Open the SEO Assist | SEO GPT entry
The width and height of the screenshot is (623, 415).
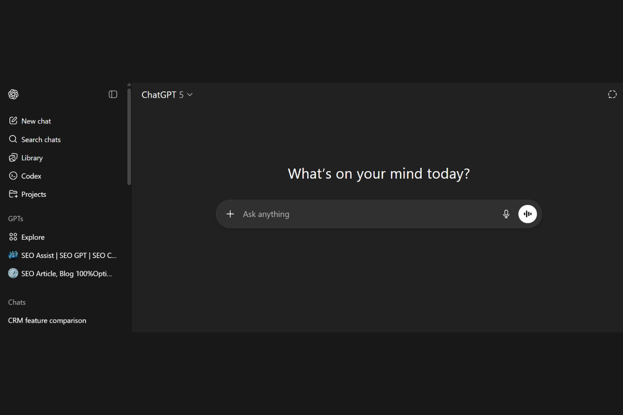pyautogui.click(x=69, y=256)
